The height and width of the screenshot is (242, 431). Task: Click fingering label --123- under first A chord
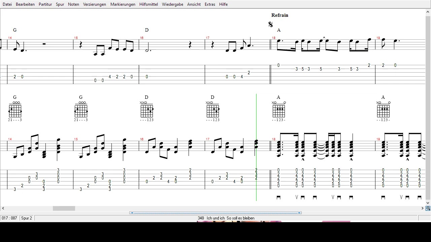pos(279,120)
